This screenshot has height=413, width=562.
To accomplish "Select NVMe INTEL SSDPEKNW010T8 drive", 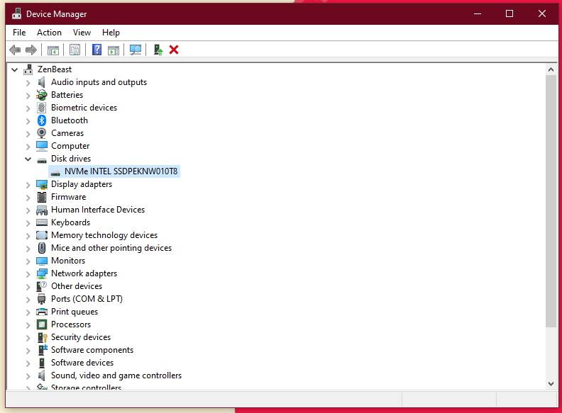I will click(x=121, y=171).
